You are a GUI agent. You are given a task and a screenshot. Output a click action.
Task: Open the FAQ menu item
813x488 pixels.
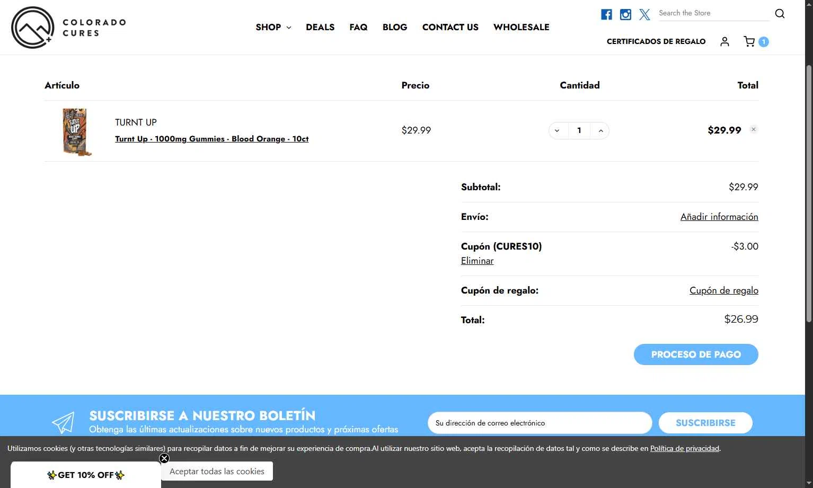click(358, 27)
